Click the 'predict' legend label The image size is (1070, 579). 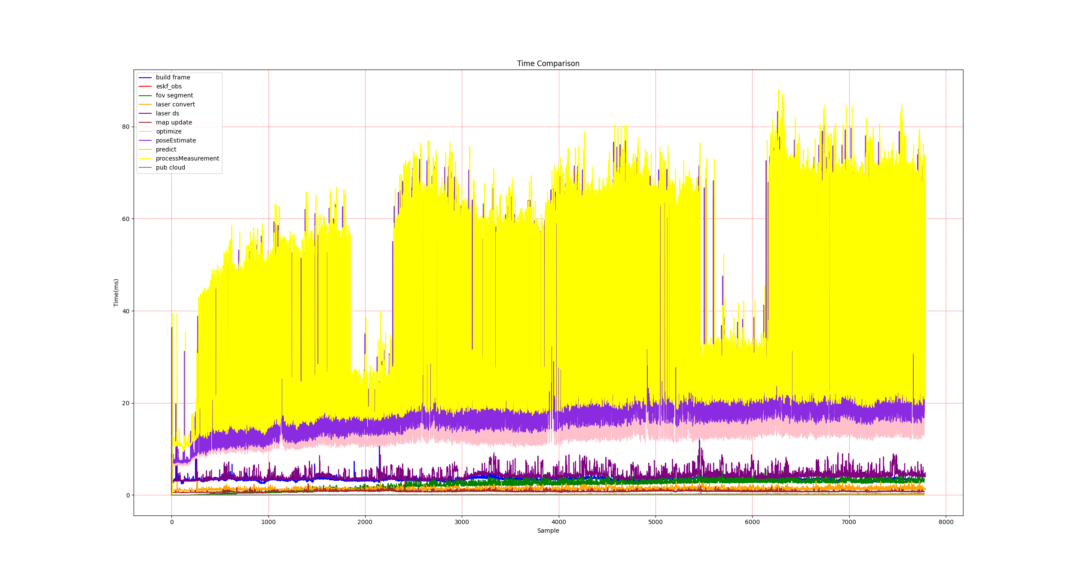click(166, 149)
